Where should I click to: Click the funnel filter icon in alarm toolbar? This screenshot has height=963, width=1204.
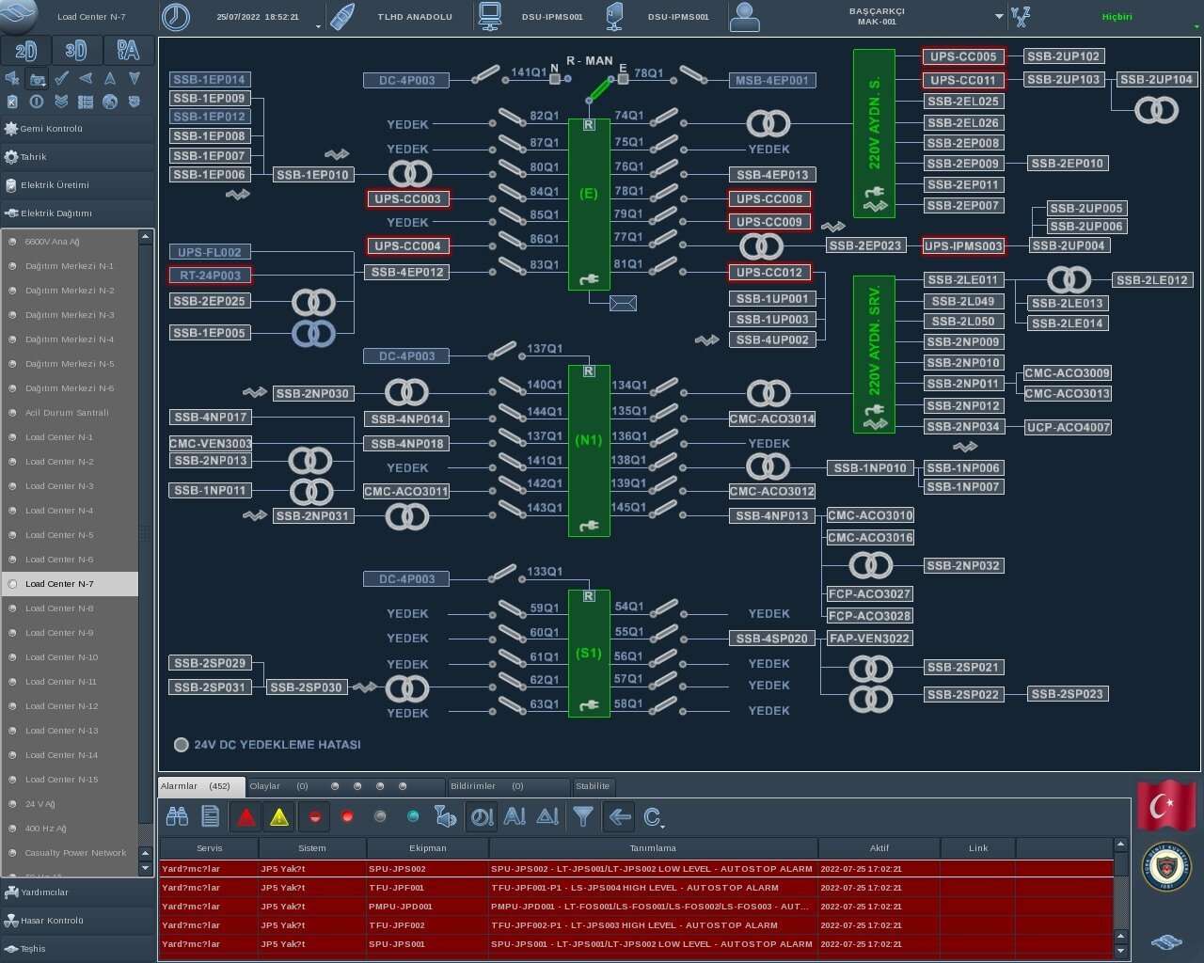click(x=583, y=816)
